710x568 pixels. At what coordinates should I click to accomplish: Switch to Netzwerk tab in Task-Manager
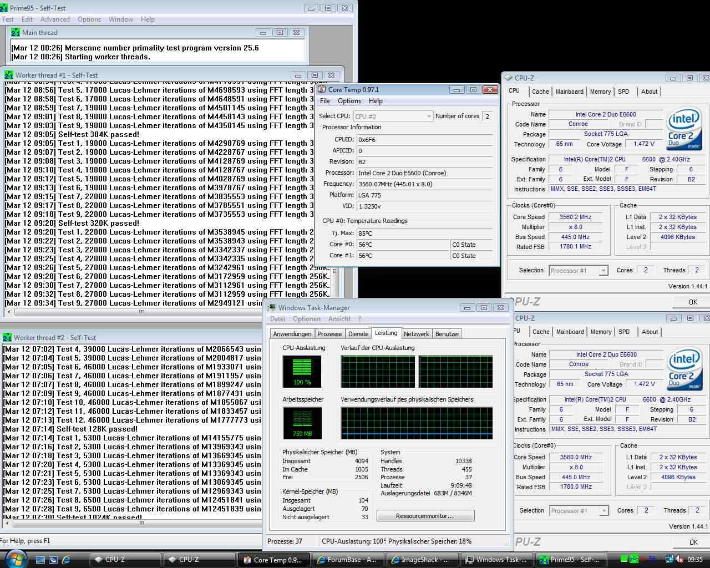[x=417, y=334]
